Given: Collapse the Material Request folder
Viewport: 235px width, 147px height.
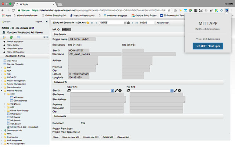Looking at the screenshot, I should pyautogui.click(x=1, y=91).
